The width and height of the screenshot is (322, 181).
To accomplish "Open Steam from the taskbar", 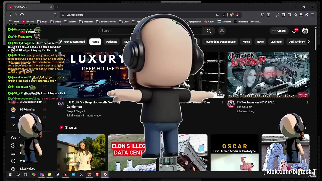I will 58,175.
